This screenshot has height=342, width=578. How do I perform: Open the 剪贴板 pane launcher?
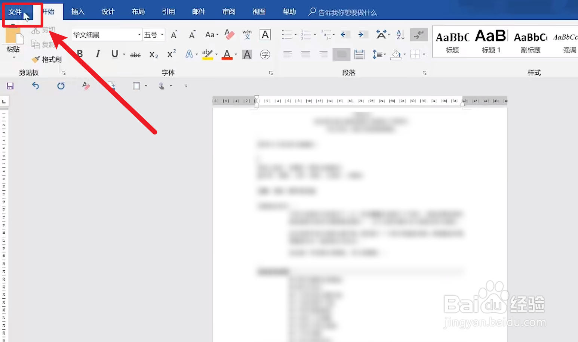click(64, 73)
